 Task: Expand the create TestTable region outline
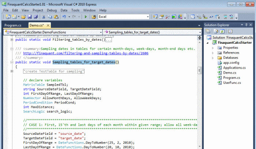pyautogui.click(x=12, y=71)
